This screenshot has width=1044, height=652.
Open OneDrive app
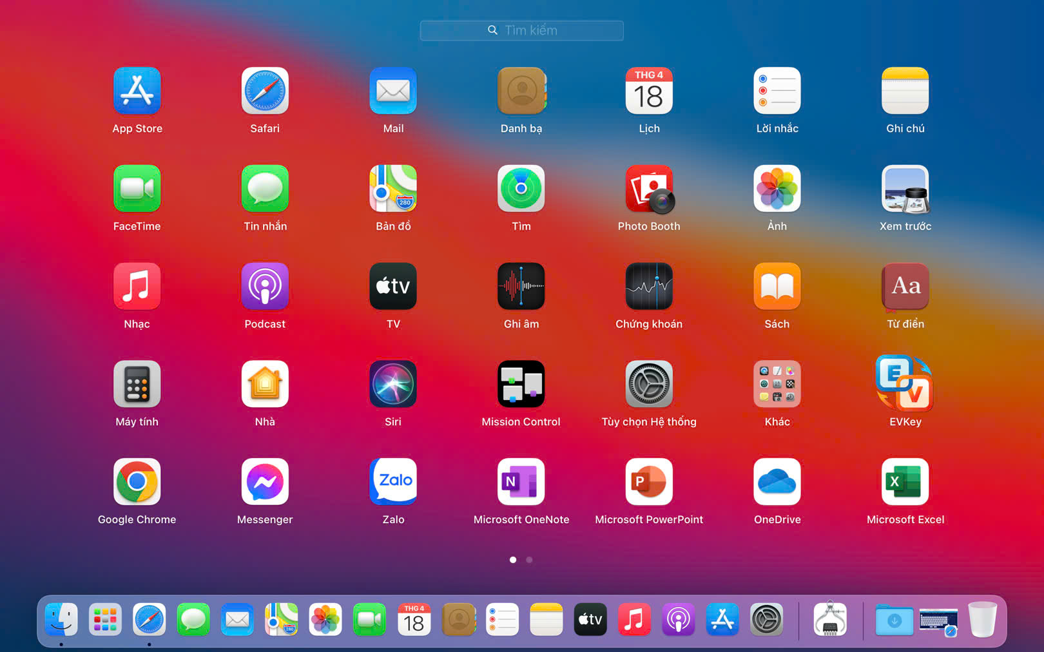click(x=777, y=482)
